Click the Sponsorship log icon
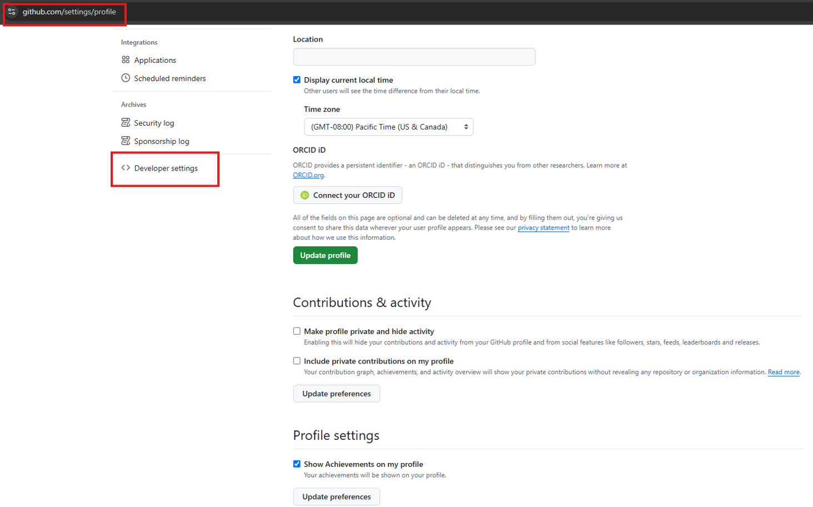Image resolution: width=813 pixels, height=507 pixels. point(126,141)
